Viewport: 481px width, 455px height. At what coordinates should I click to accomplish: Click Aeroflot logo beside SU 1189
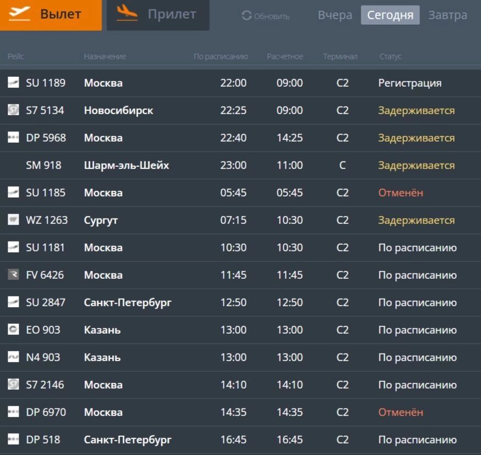tap(13, 82)
